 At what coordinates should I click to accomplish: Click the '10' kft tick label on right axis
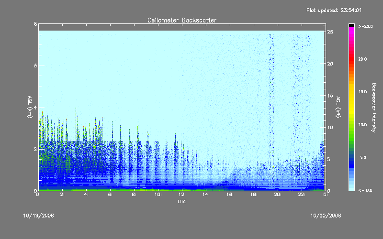click(330, 127)
